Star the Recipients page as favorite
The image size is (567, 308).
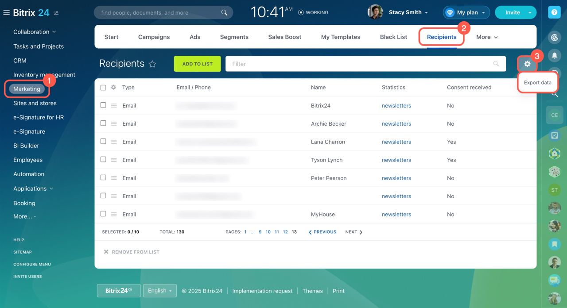coord(152,64)
